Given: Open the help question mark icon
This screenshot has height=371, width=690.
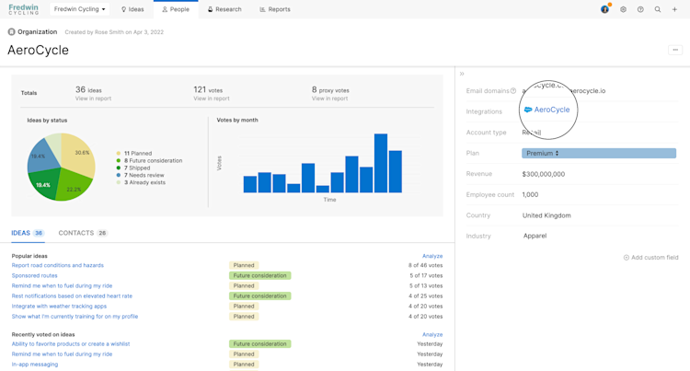Looking at the screenshot, I should point(640,9).
